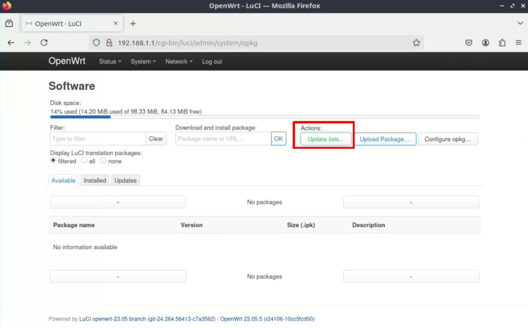Switch to the Updates tab
The height and width of the screenshot is (328, 528).
(125, 180)
